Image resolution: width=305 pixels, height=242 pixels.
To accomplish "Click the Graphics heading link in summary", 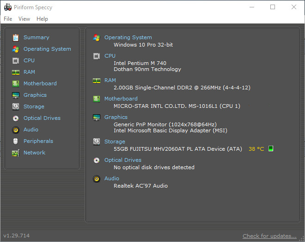I will click(x=116, y=117).
